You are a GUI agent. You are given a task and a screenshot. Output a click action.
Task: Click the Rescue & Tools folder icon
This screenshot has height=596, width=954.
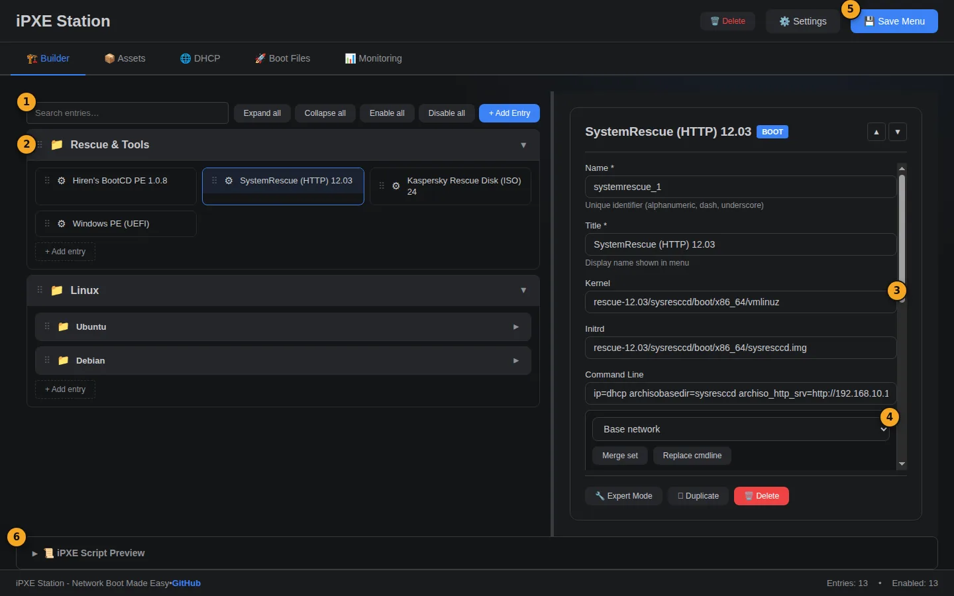click(57, 145)
